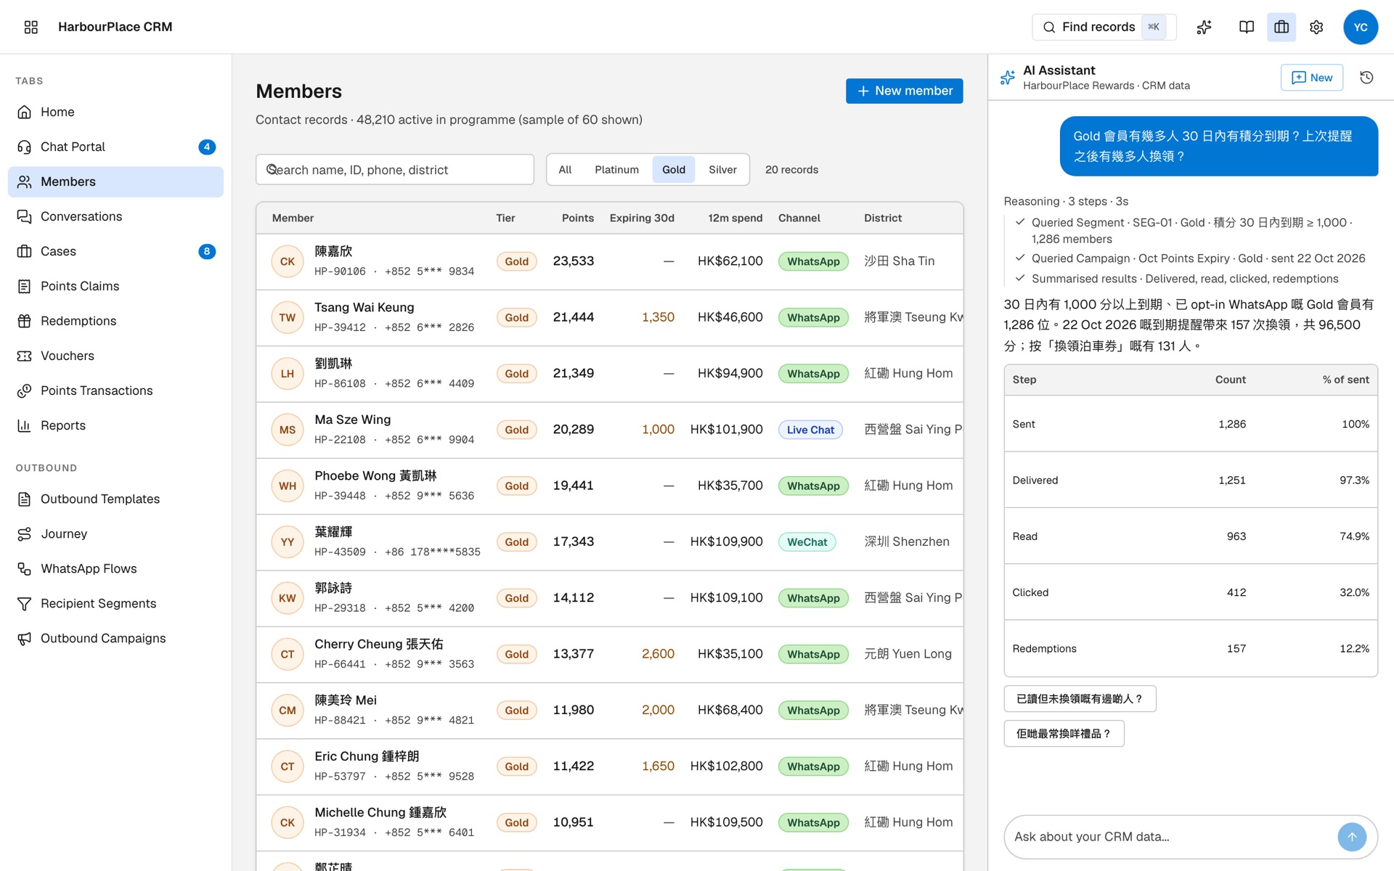Image resolution: width=1394 pixels, height=871 pixels.
Task: Click the Reports chart icon
Action: (x=25, y=425)
